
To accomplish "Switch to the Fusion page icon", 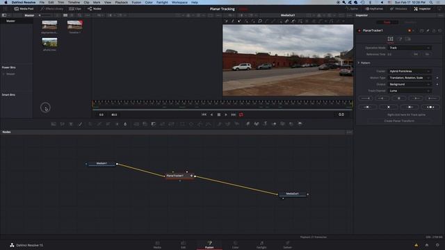I will (x=209, y=245).
